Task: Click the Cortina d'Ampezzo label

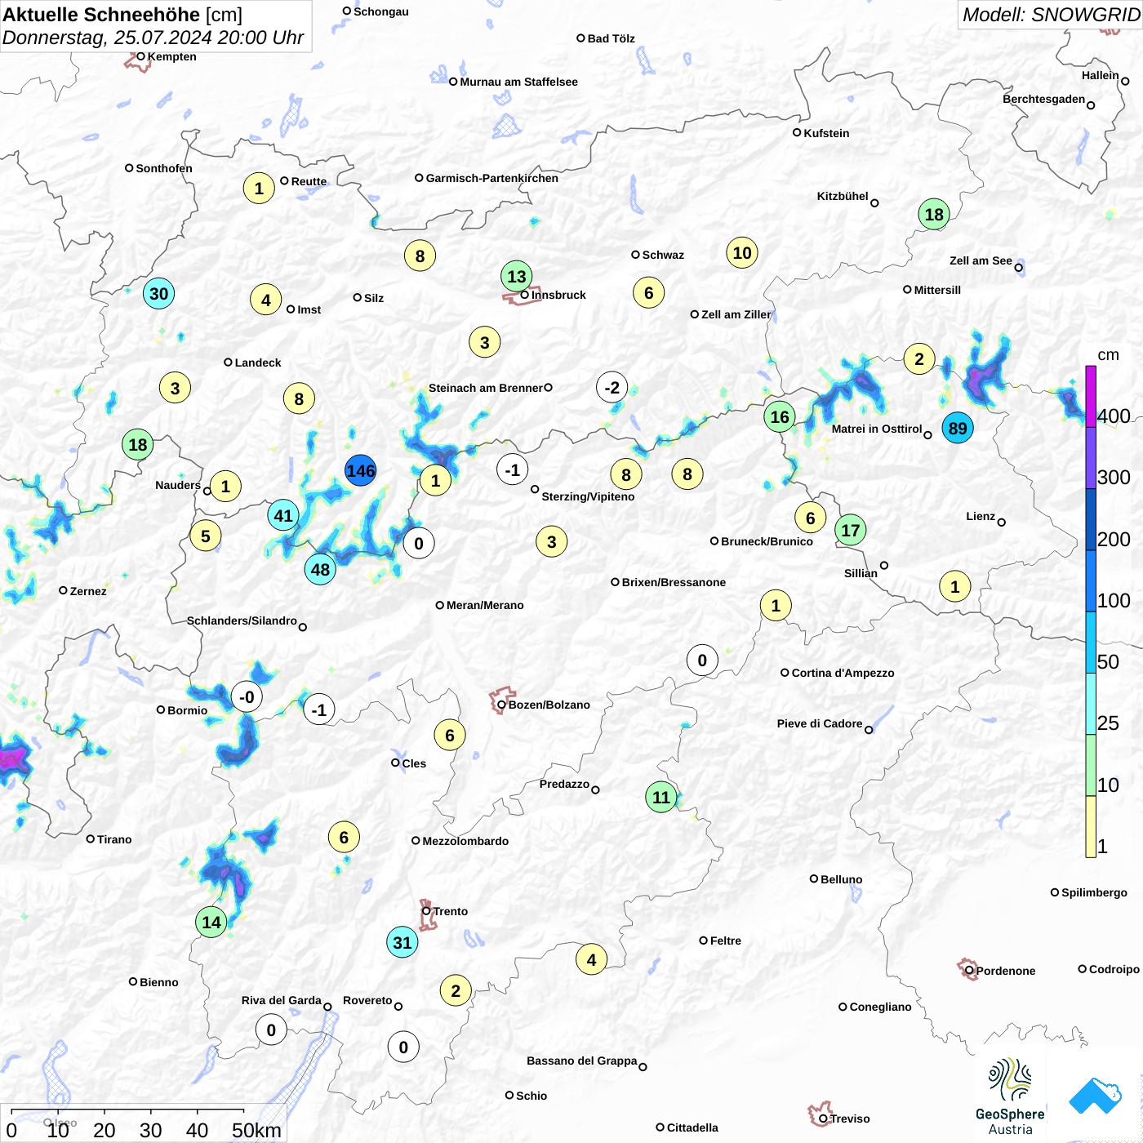Action: [843, 673]
